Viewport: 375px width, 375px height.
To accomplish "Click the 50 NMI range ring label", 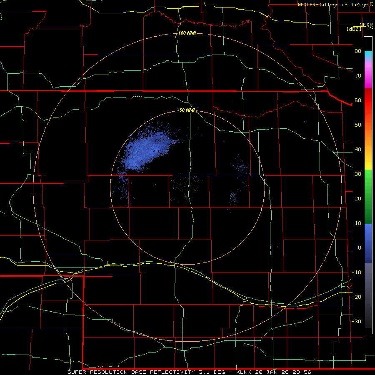I will point(187,110).
